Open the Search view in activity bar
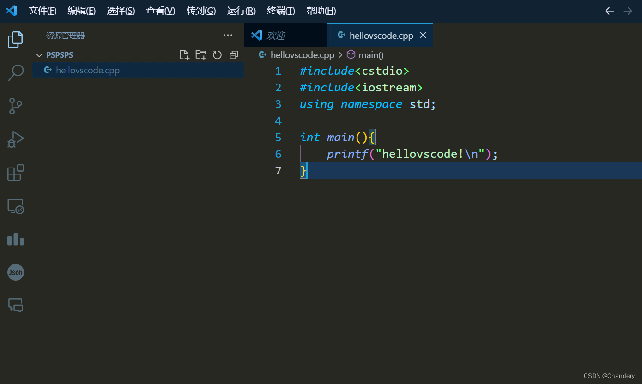The image size is (642, 384). tap(16, 73)
